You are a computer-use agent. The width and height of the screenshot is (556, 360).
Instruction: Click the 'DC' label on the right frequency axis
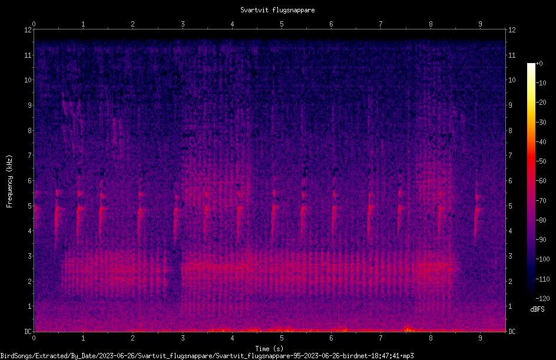512,331
